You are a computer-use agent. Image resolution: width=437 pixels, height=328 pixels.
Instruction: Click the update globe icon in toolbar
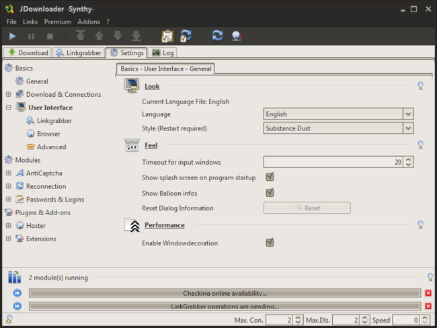tap(237, 36)
